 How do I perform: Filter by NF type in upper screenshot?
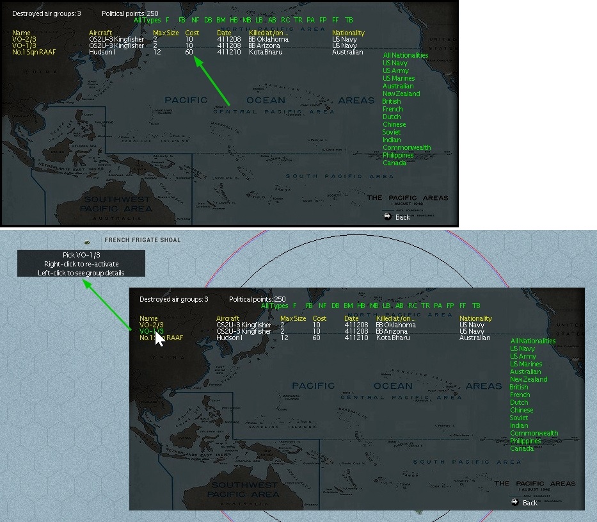pyautogui.click(x=195, y=20)
